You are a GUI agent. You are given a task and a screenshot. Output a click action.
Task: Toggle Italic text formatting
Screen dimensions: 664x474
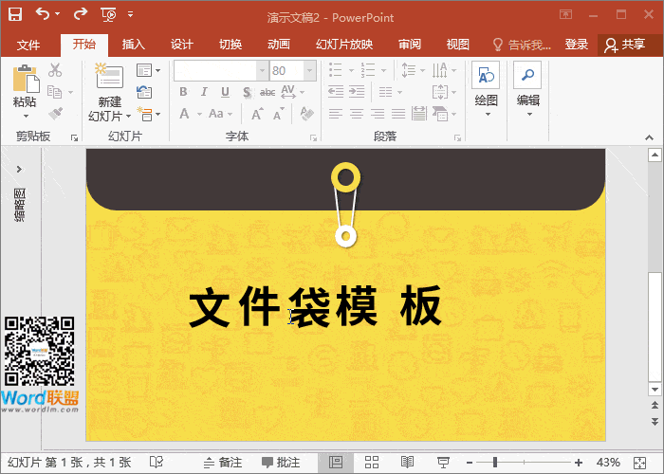(x=204, y=92)
